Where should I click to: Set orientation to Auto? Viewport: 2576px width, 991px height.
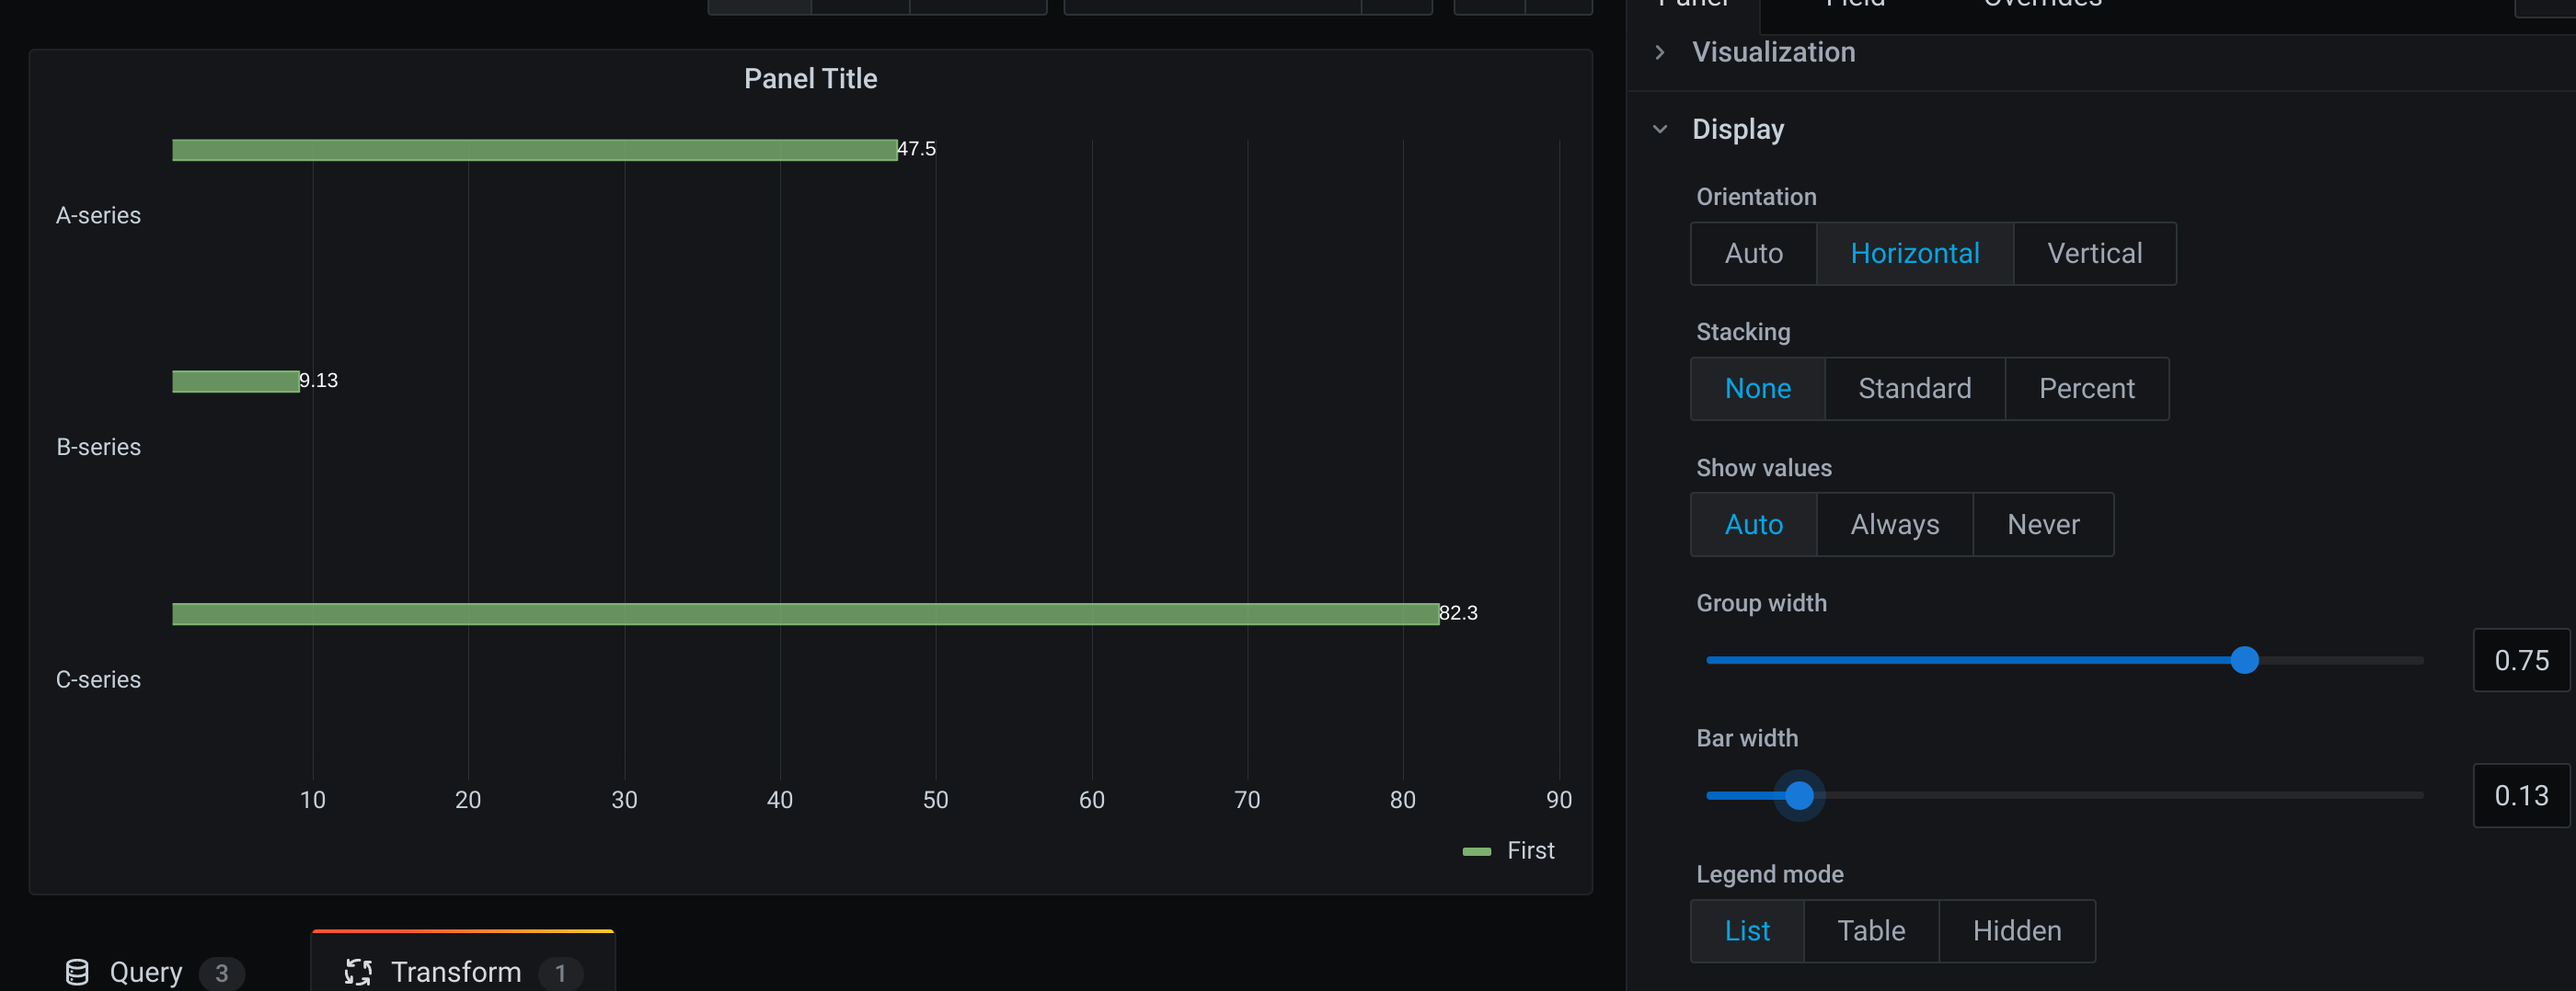pos(1753,254)
